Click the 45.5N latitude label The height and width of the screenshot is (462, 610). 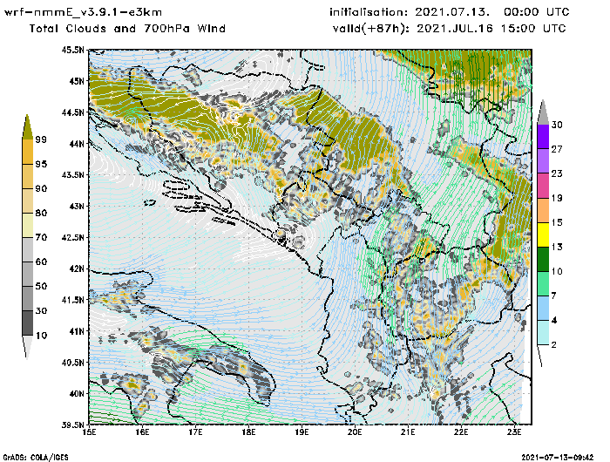click(72, 50)
